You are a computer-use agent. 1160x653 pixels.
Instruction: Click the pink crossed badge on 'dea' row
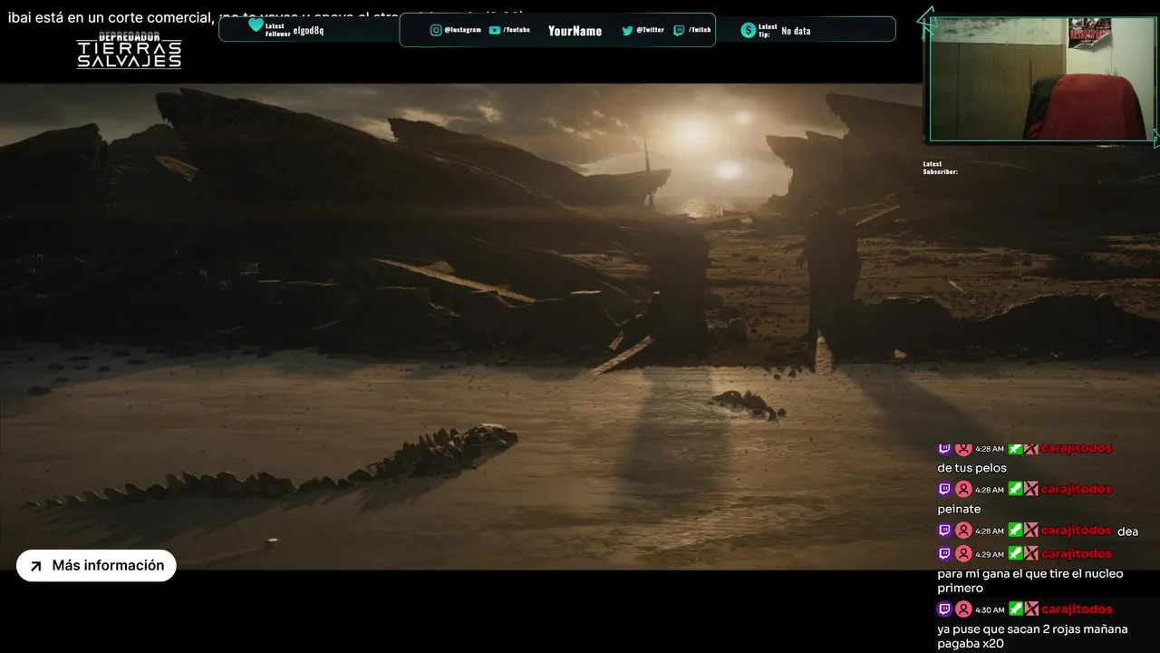(x=1031, y=531)
